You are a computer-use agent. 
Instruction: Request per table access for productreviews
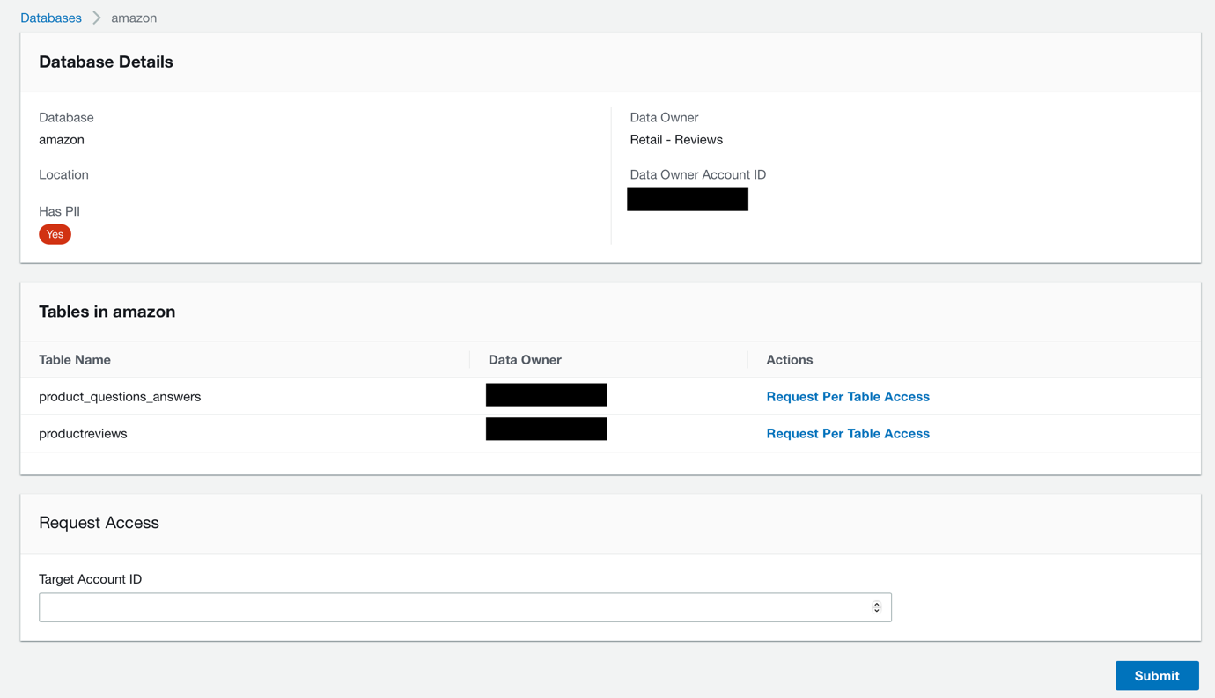(x=848, y=434)
